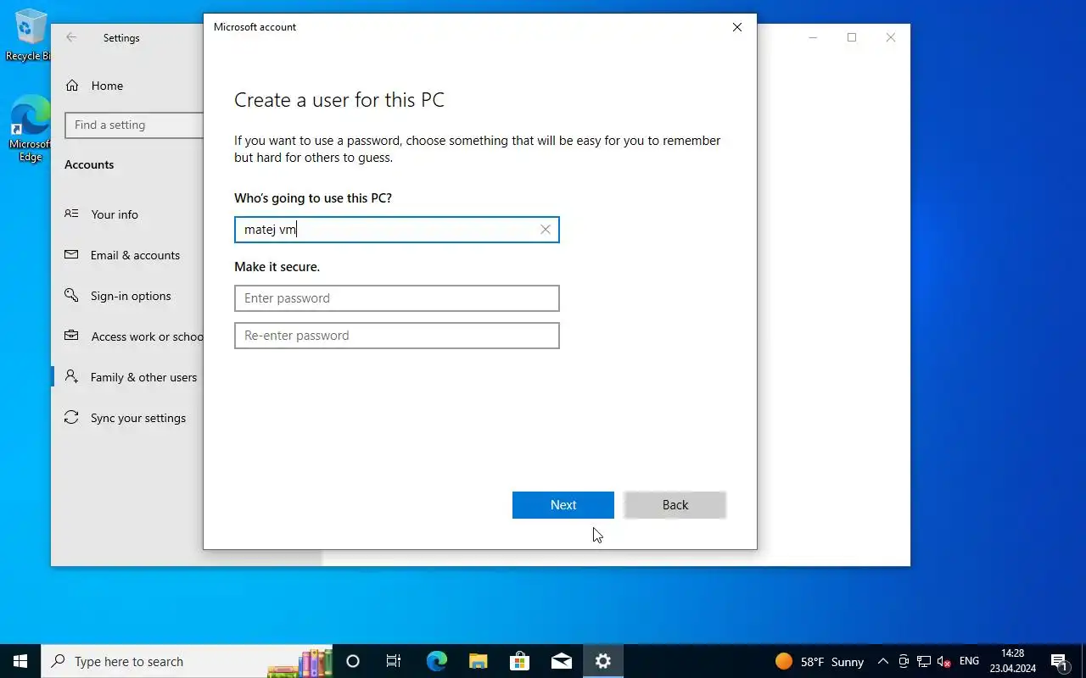Image resolution: width=1086 pixels, height=678 pixels.
Task: Open Cortana from the taskbar circle icon
Action: [x=353, y=661]
